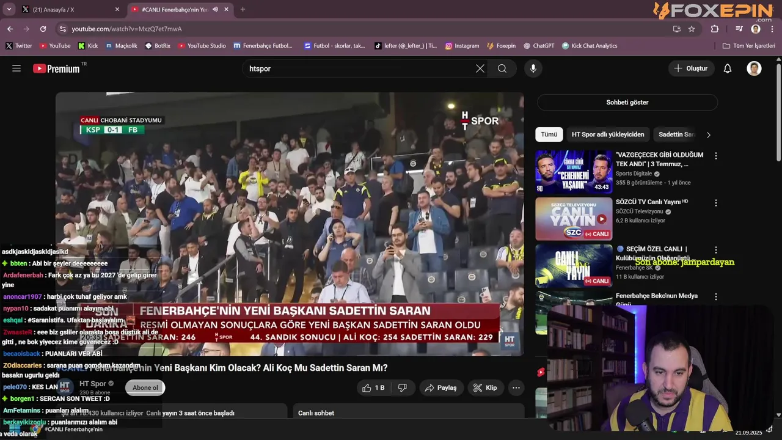This screenshot has width=782, height=440.
Task: Open the HT Spor channel name
Action: (93, 384)
